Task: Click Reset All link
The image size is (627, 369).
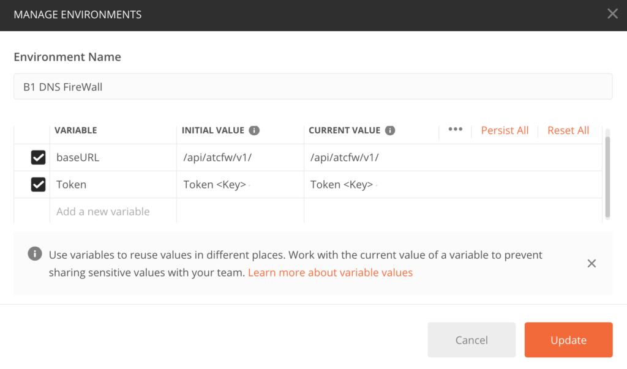Action: [x=568, y=130]
